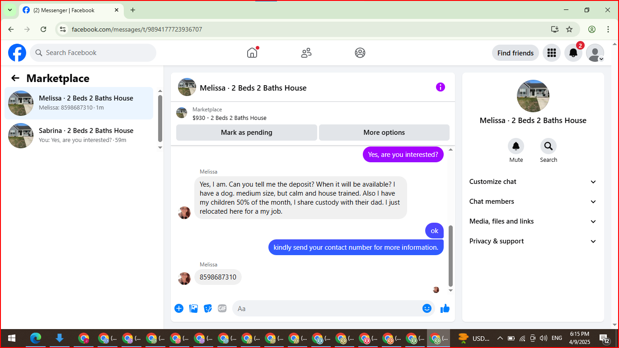
Task: Click the message bubble 8598687310
Action: [218, 277]
